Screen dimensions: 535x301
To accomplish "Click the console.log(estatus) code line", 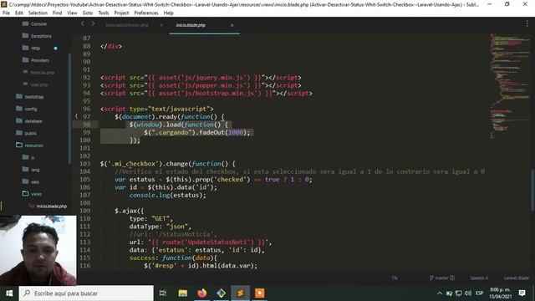I will pyautogui.click(x=167, y=195).
